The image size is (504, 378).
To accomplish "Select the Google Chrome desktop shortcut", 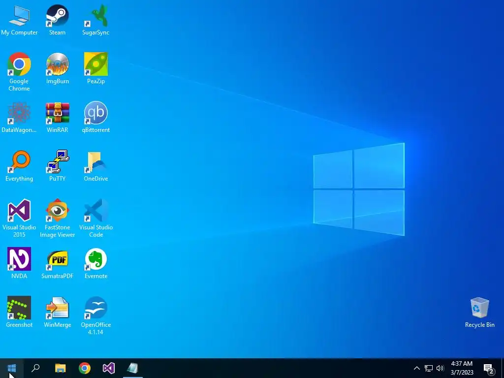I will pyautogui.click(x=19, y=72).
